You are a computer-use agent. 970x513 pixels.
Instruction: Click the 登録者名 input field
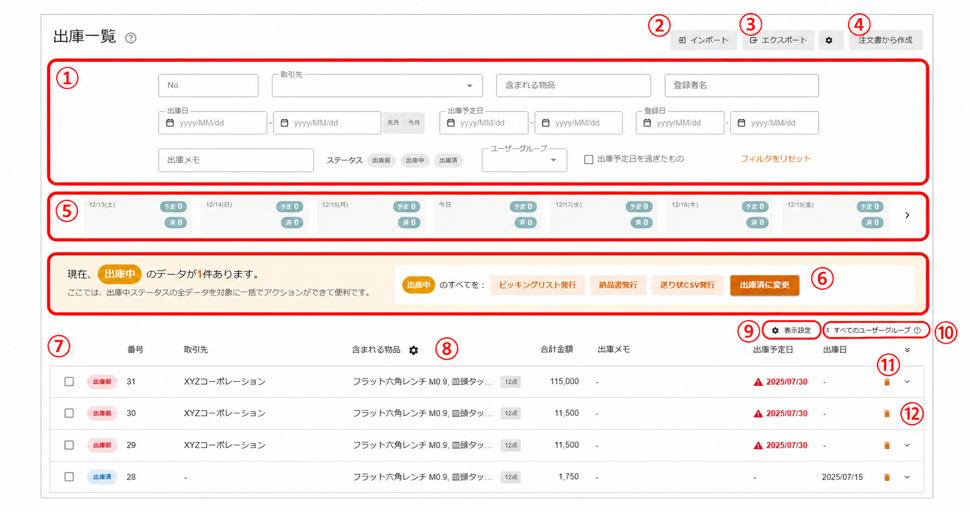pyautogui.click(x=742, y=85)
